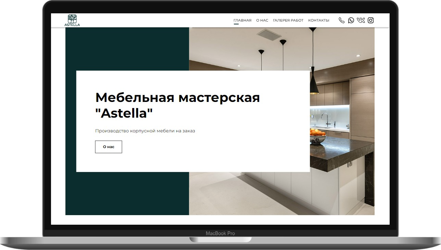This screenshot has height=250, width=441.
Task: Open the Instagram profile icon
Action: [370, 20]
